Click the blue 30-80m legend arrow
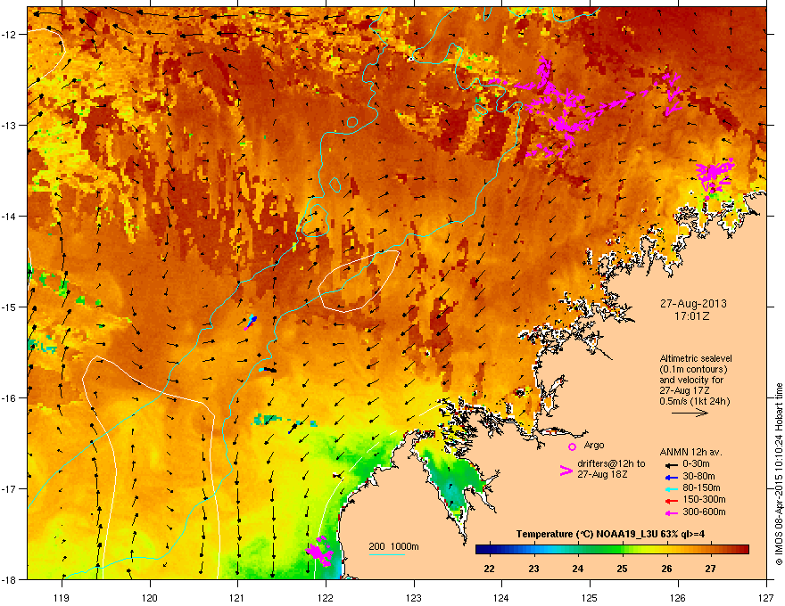This screenshot has height=606, width=785. (672, 477)
